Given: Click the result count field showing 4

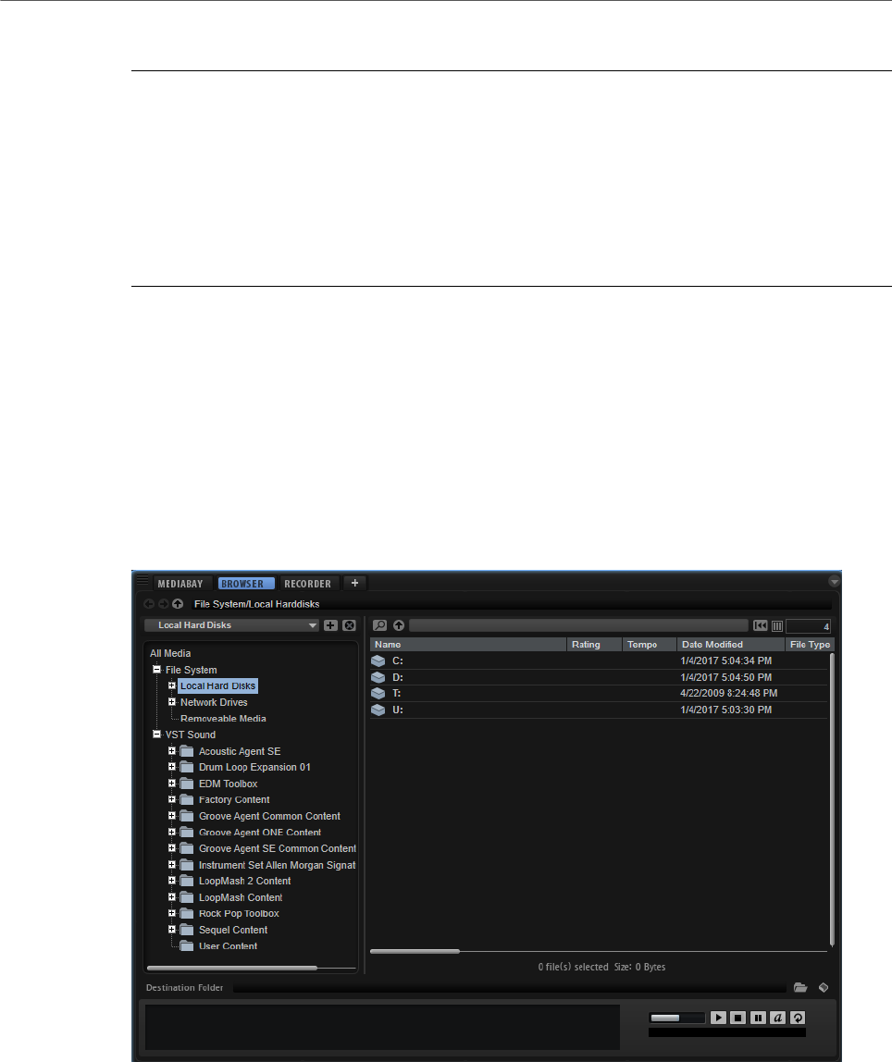Looking at the screenshot, I should 808,625.
